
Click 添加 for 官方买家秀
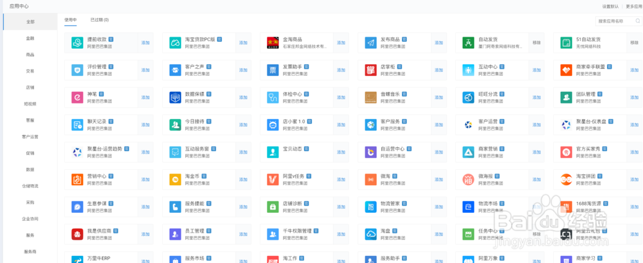tap(635, 152)
